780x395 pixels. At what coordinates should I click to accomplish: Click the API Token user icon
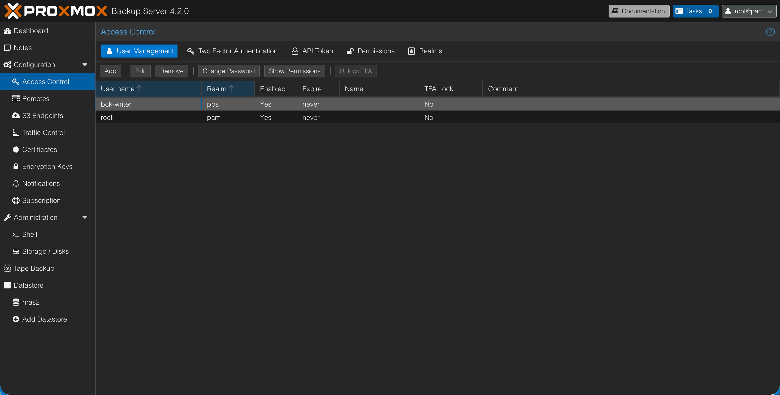294,51
